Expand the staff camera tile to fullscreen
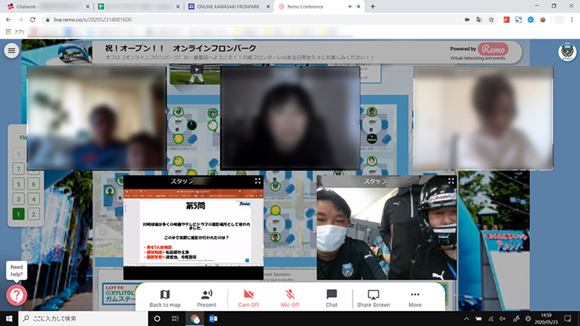The width and height of the screenshot is (580, 326). 451,181
